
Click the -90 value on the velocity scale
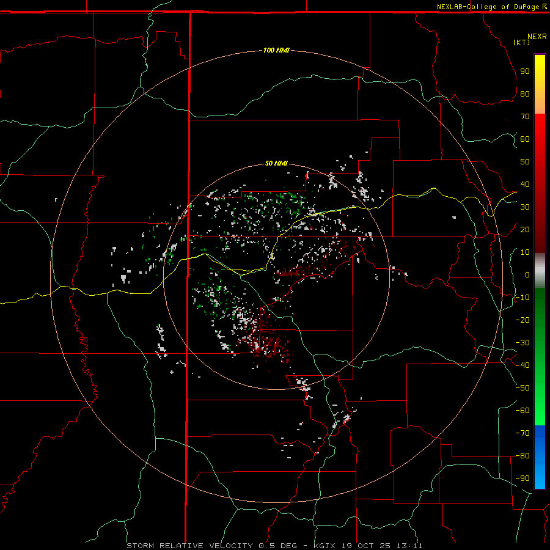coord(522,479)
